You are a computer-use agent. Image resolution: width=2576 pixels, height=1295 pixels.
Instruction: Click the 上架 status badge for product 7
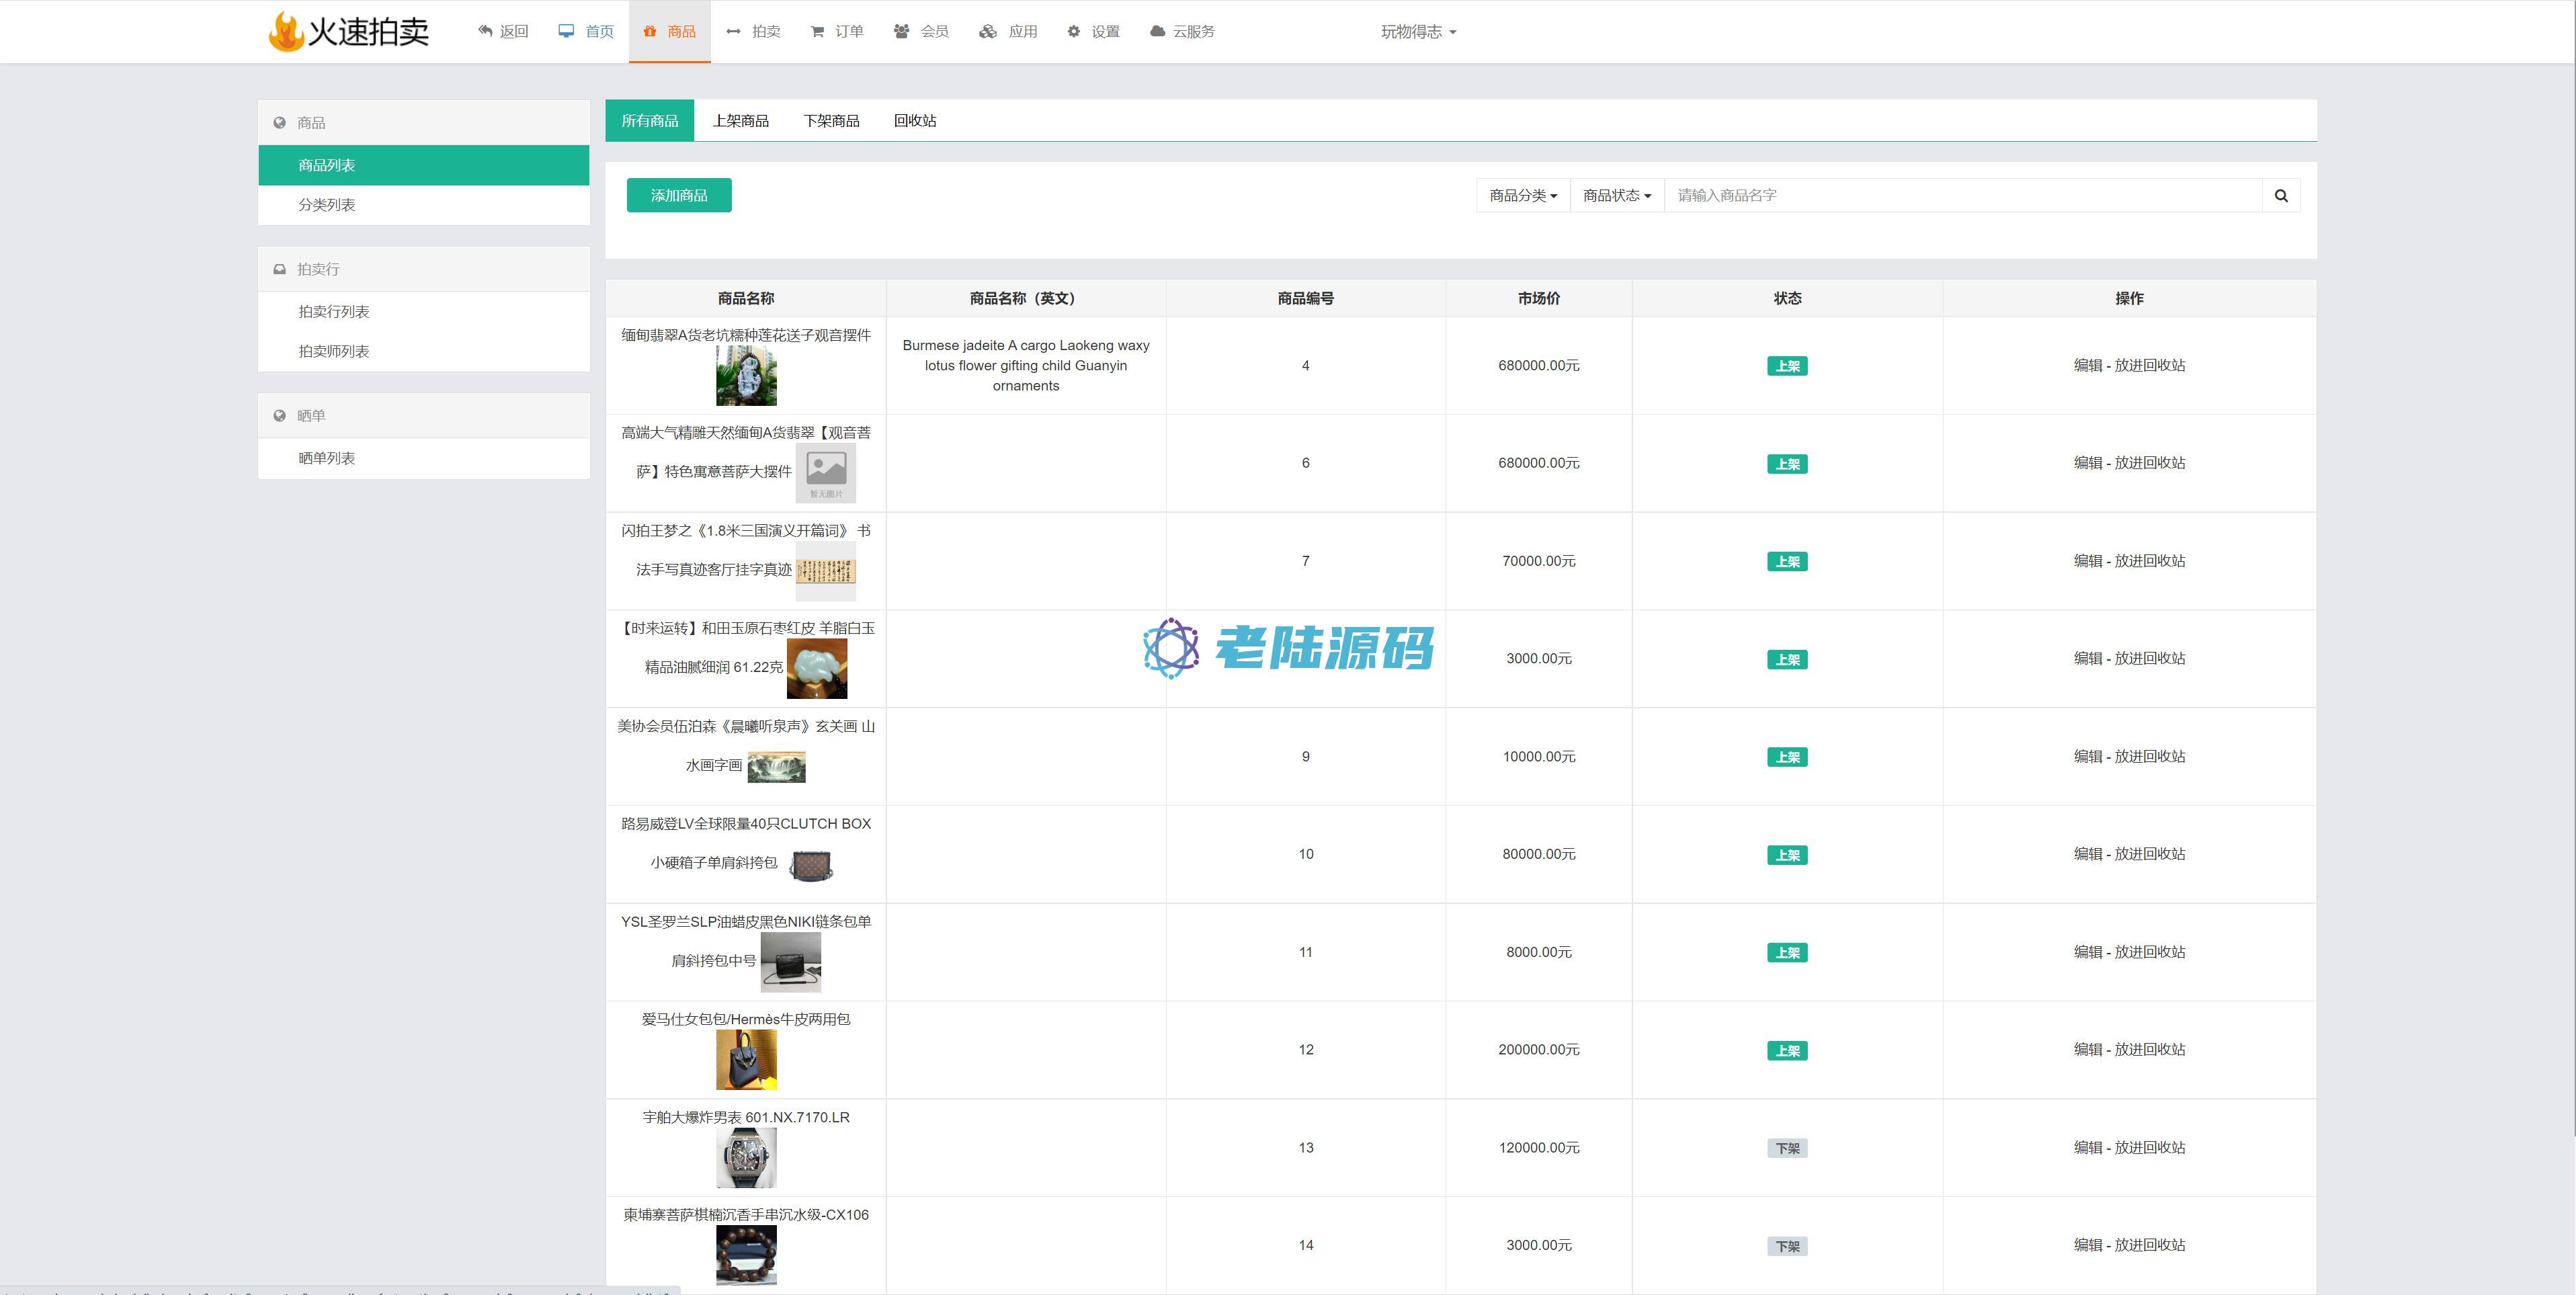tap(1787, 562)
